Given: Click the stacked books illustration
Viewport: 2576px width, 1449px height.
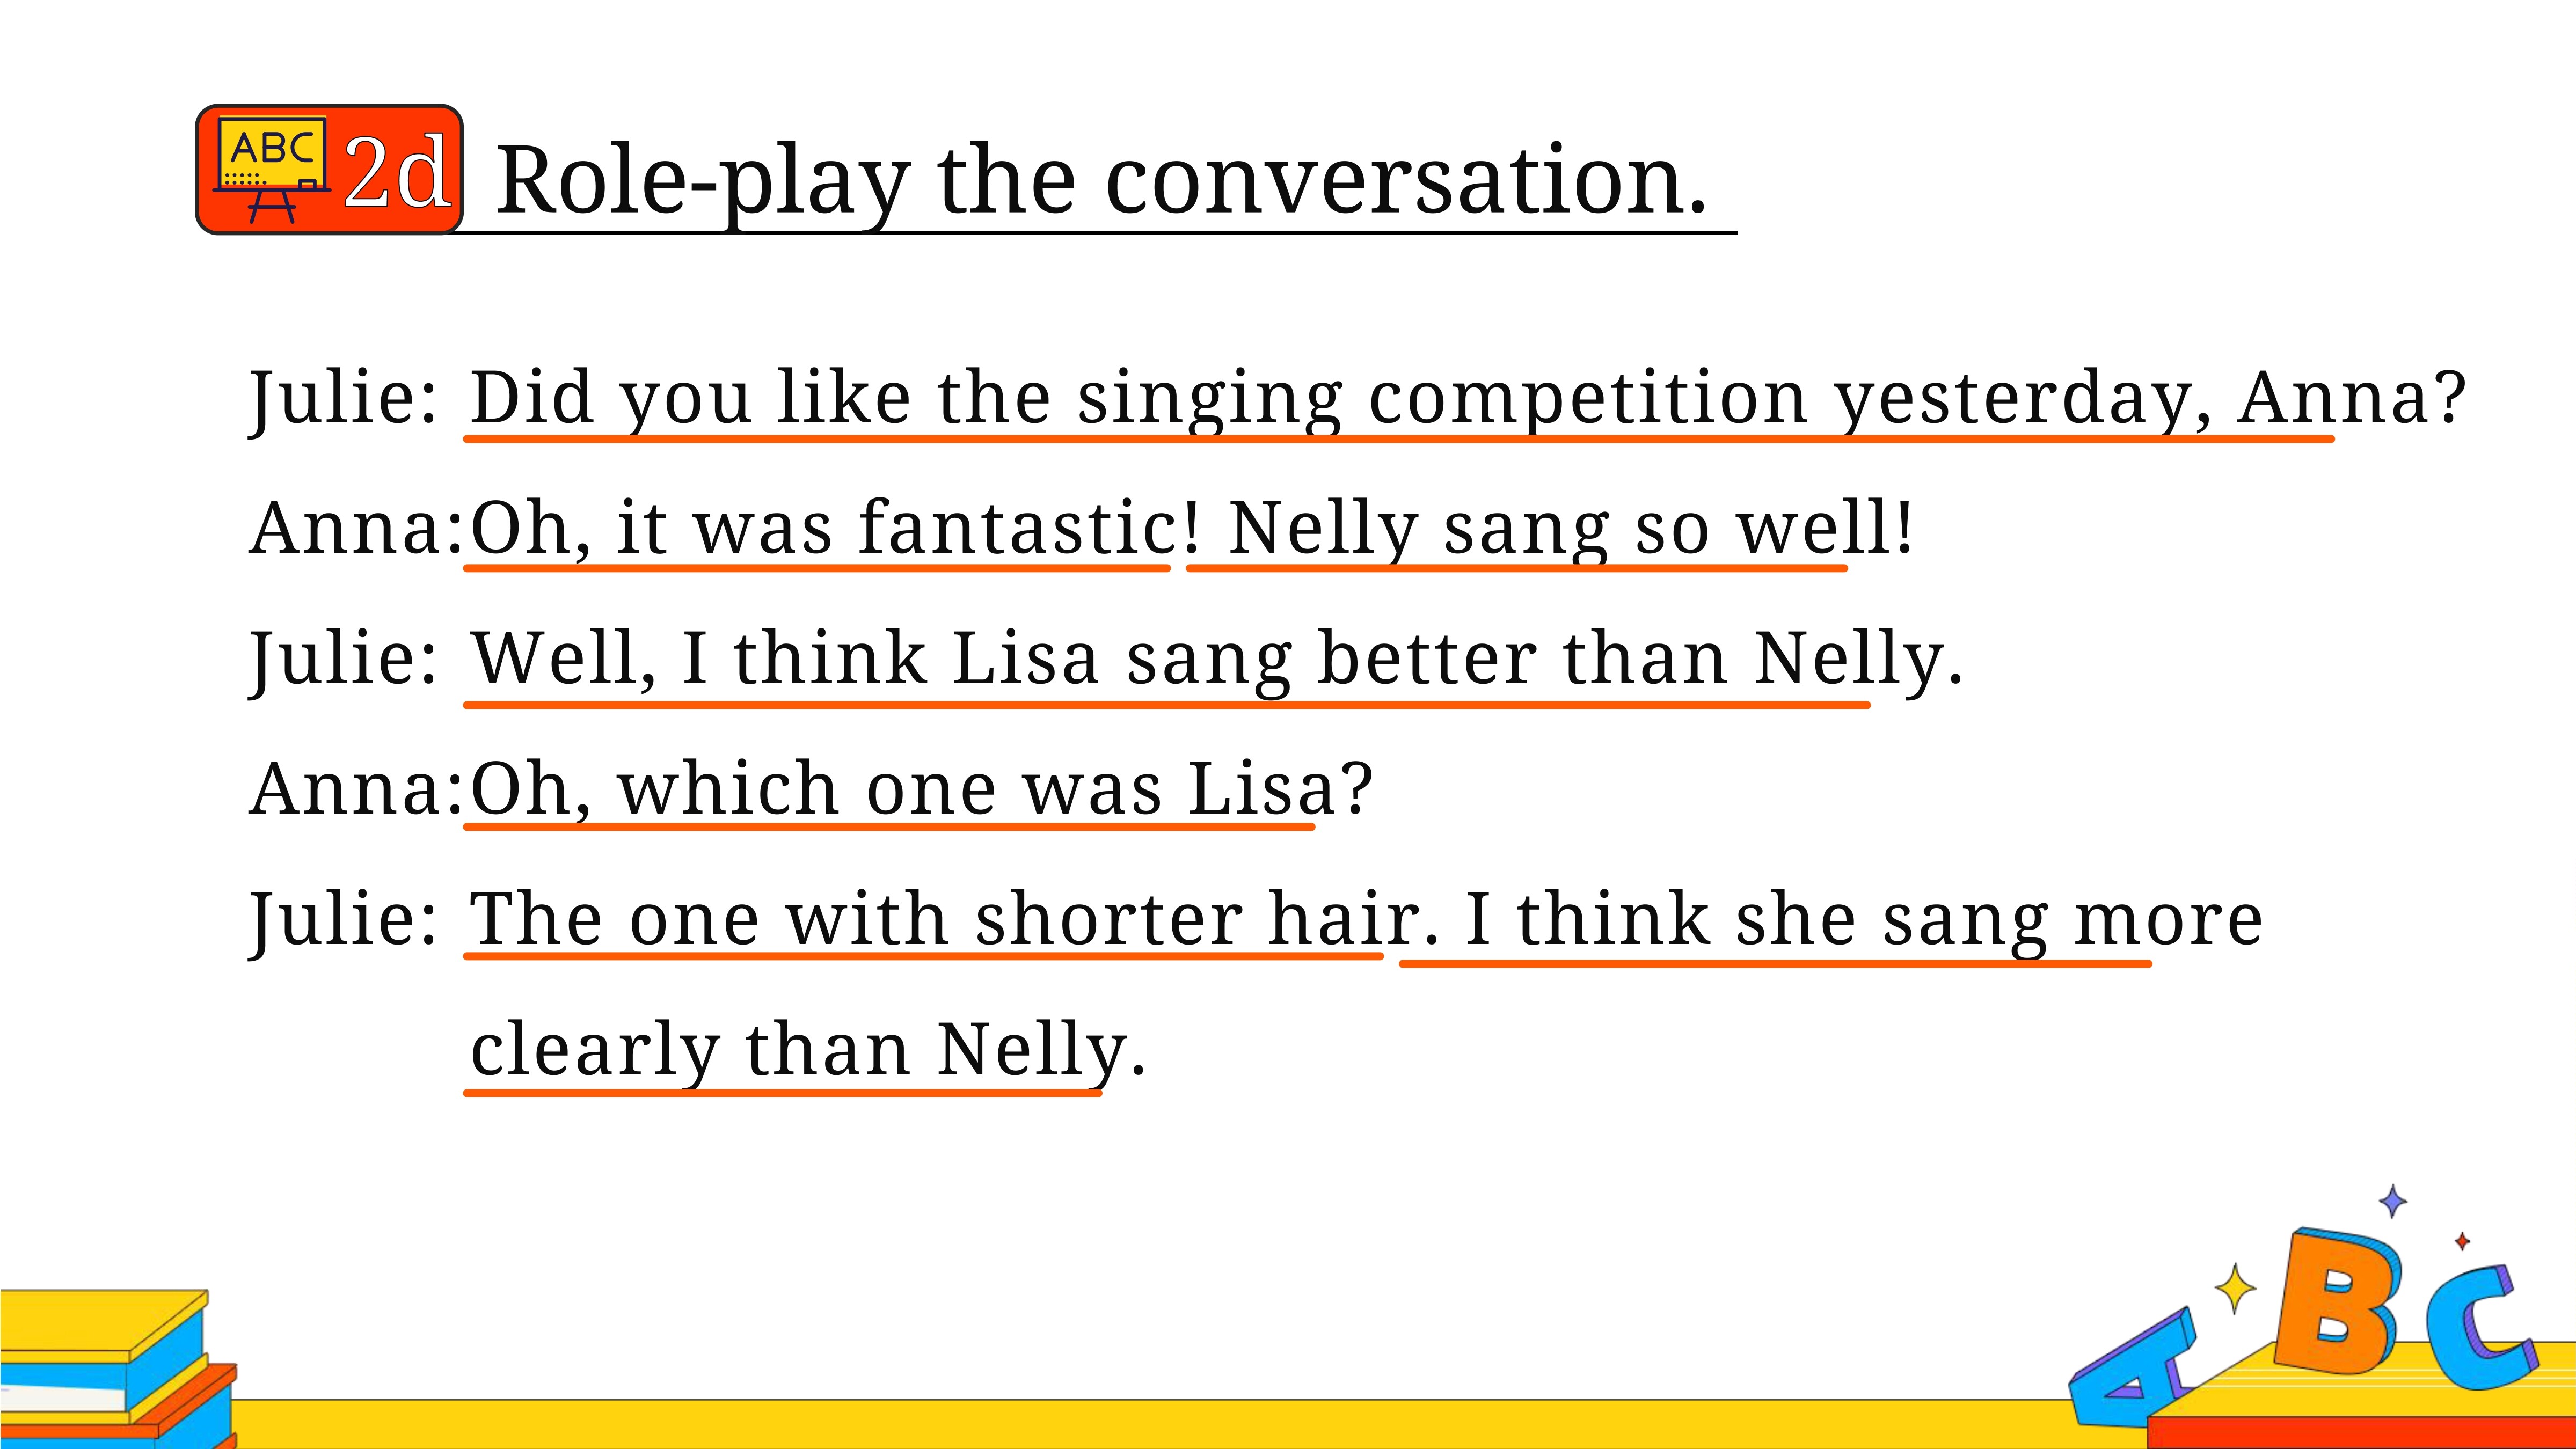Looking at the screenshot, I should click(118, 1369).
